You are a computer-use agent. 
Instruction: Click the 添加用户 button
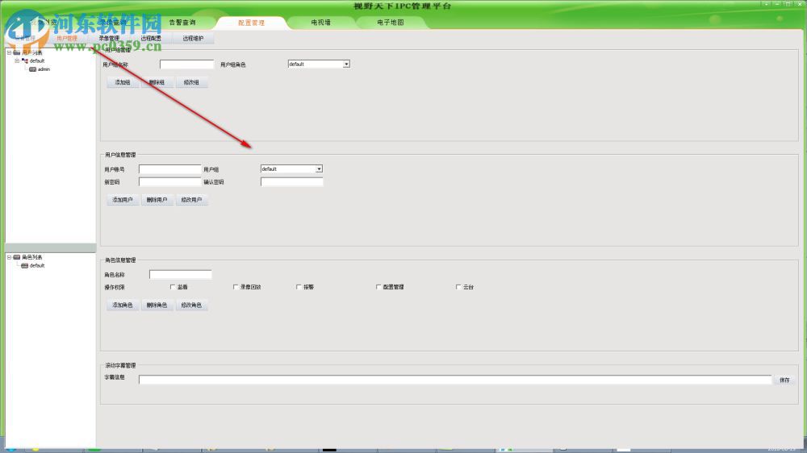pos(123,200)
